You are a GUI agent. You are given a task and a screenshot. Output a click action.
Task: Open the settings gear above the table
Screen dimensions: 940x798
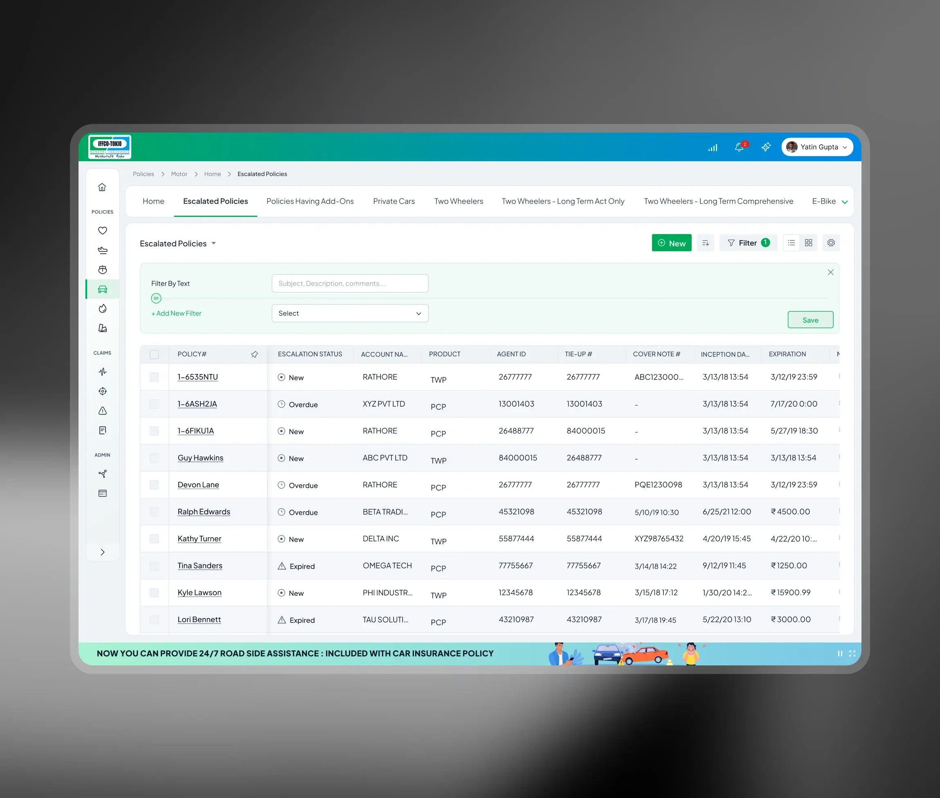point(831,243)
